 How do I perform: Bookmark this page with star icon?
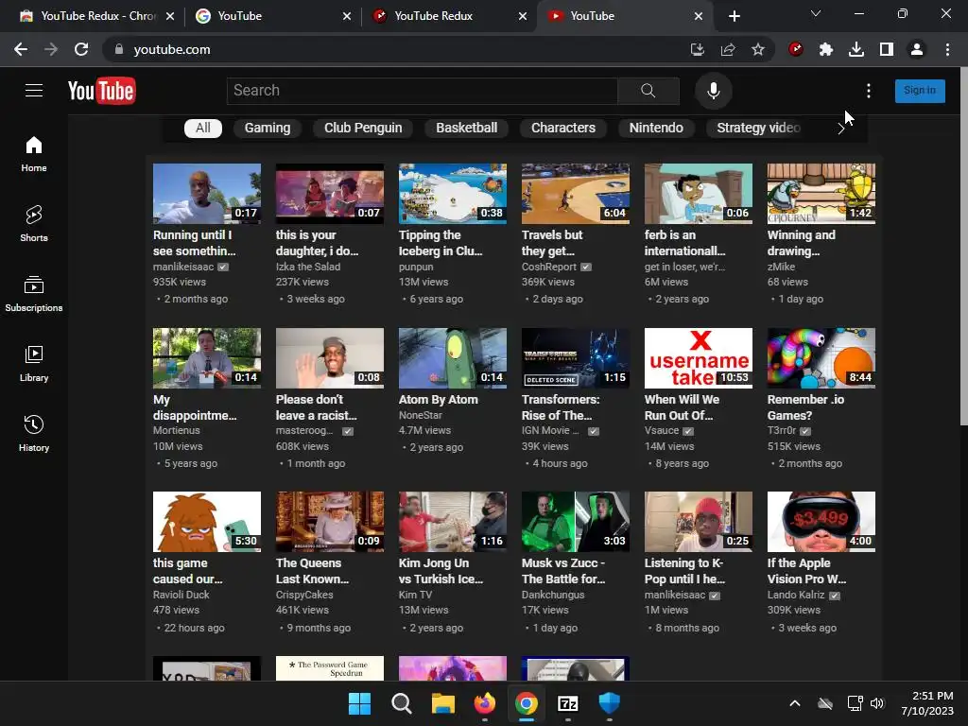click(758, 49)
